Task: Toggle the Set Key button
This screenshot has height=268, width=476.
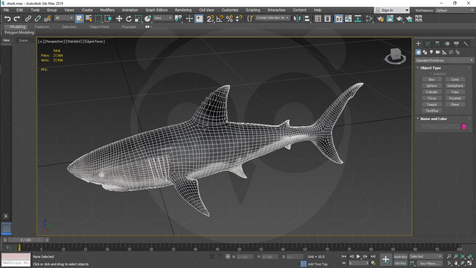Action: click(400, 263)
